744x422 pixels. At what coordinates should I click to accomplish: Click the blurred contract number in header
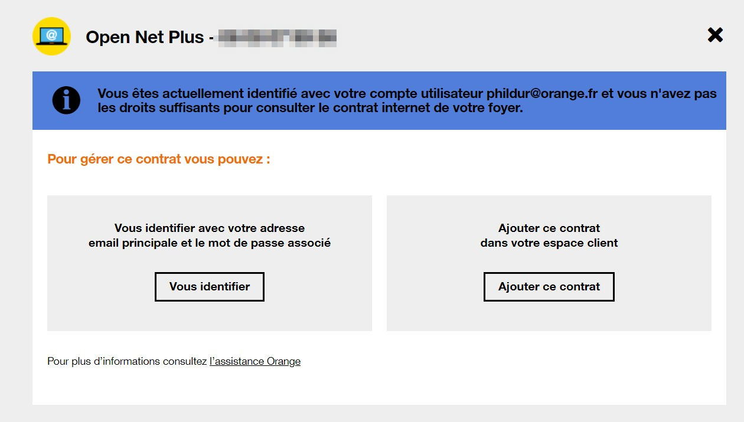(277, 37)
